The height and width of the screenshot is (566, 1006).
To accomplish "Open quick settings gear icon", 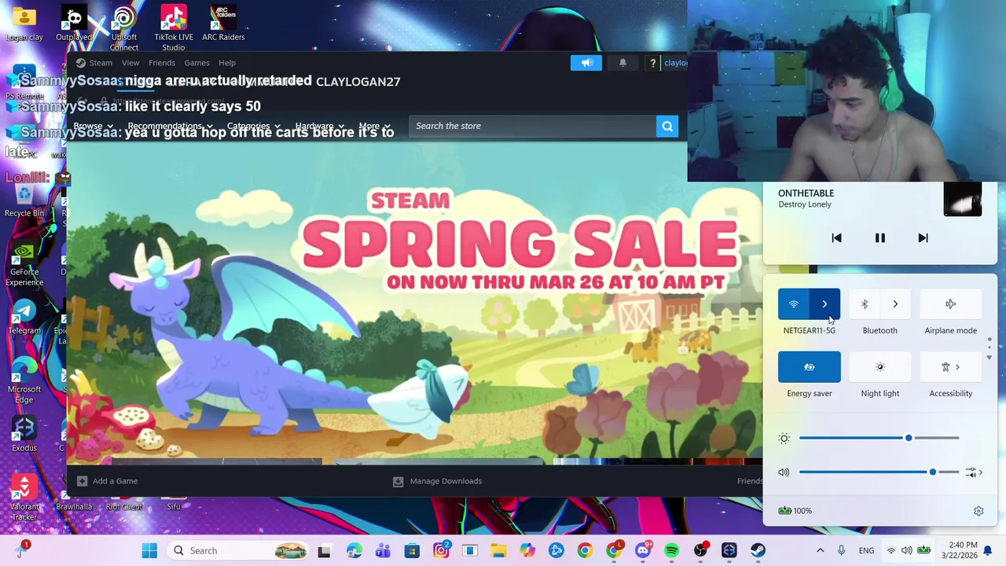I will click(x=978, y=511).
